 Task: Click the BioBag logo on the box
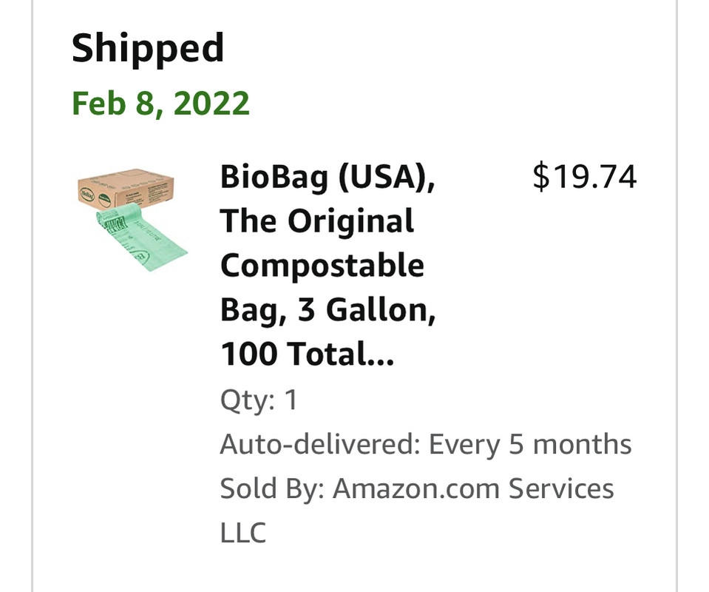[x=86, y=195]
